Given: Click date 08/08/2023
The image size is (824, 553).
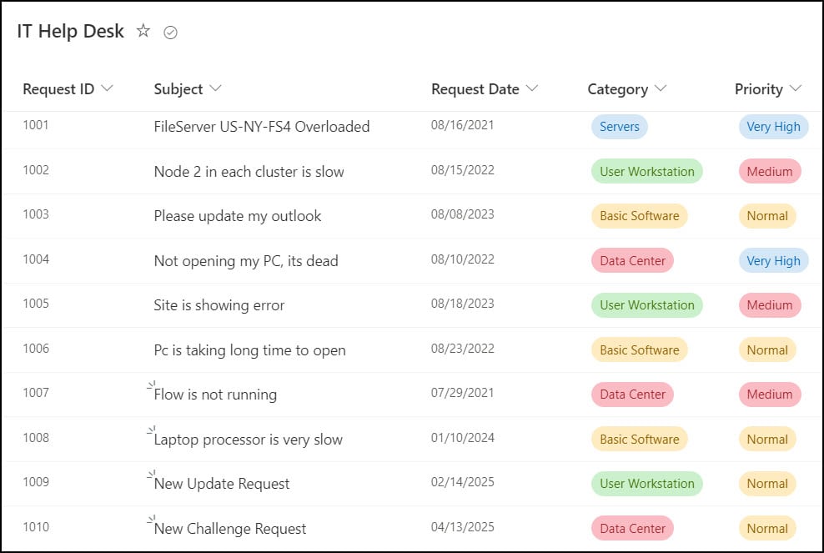Looking at the screenshot, I should [x=462, y=214].
